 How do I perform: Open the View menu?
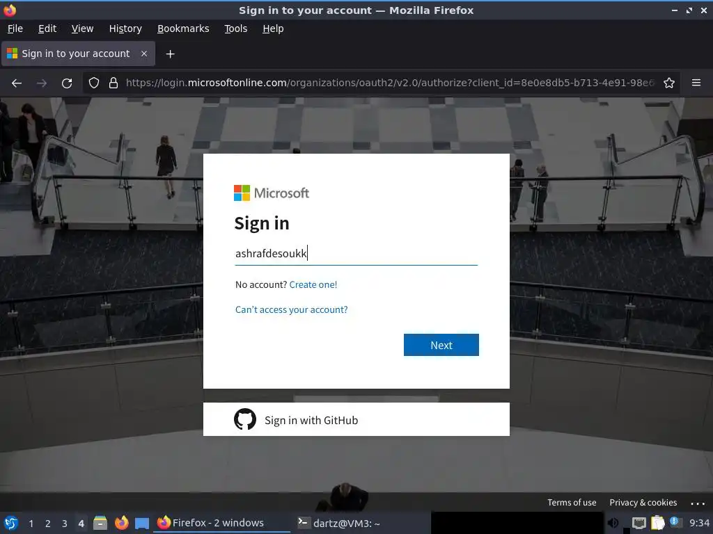coord(82,29)
